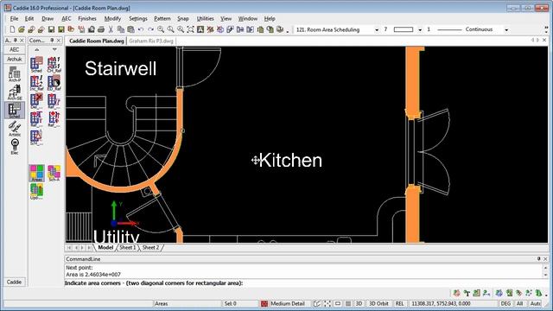This screenshot has height=311, width=553.
Task: Select the Sch-A area schedule tool
Action: coord(54,173)
